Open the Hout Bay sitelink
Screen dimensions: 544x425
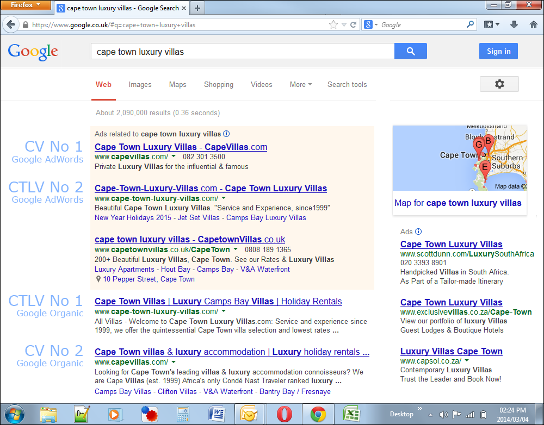tap(176, 270)
